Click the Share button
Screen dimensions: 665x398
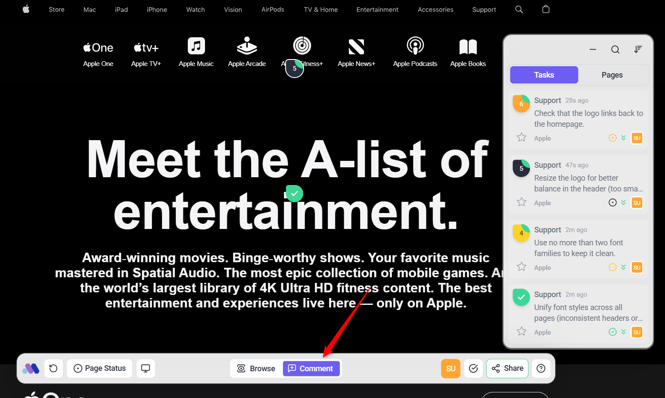(507, 369)
